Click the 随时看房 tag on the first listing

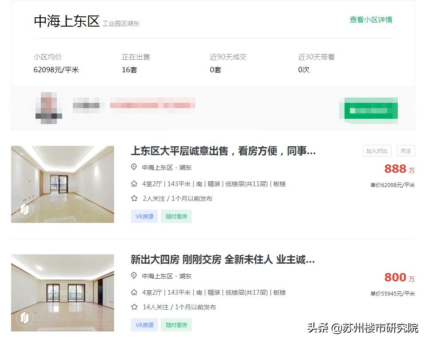(x=176, y=216)
